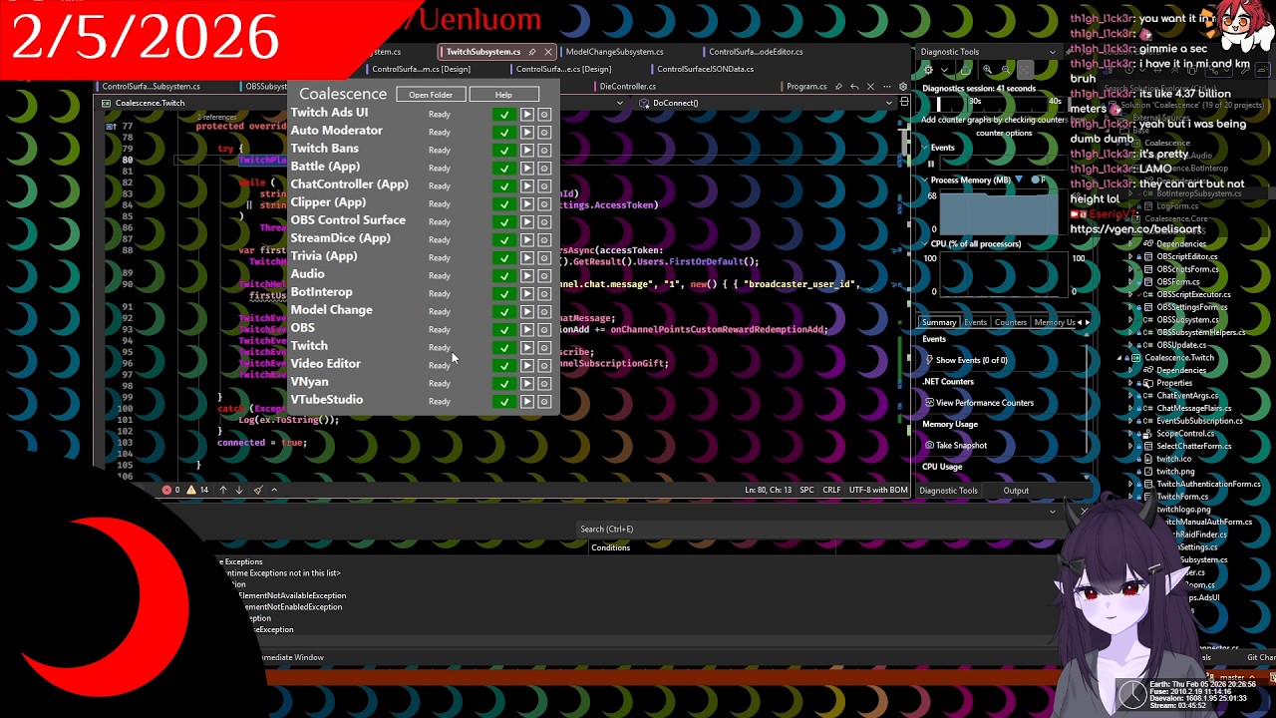Start Trivia (App) with its play icon
The width and height of the screenshot is (1276, 718).
pyautogui.click(x=527, y=258)
